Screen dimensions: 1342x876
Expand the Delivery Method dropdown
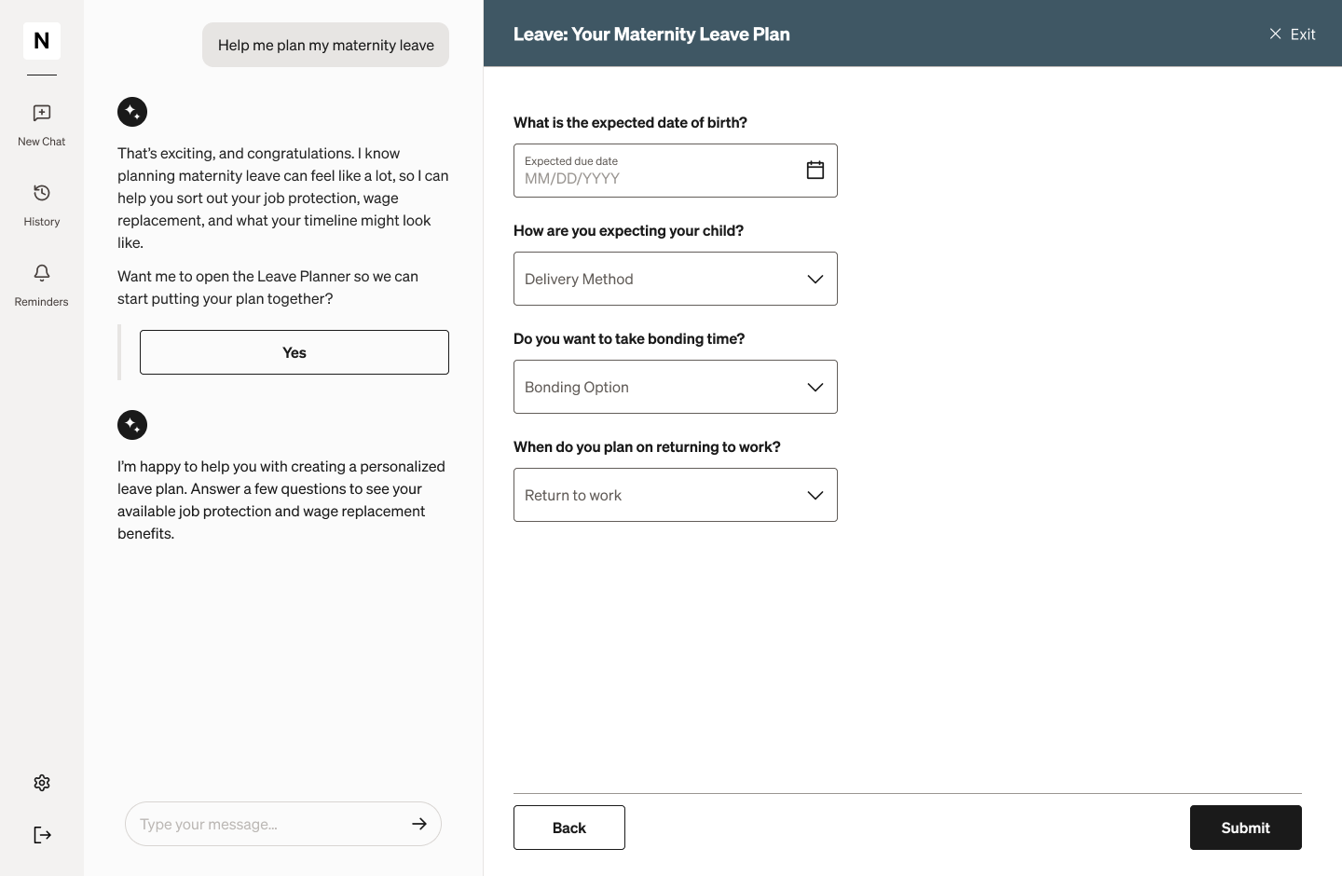point(676,279)
